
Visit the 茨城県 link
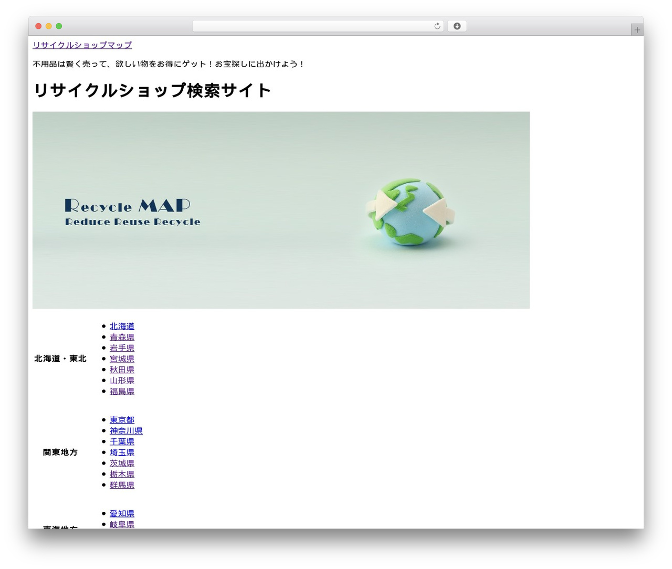(x=122, y=463)
